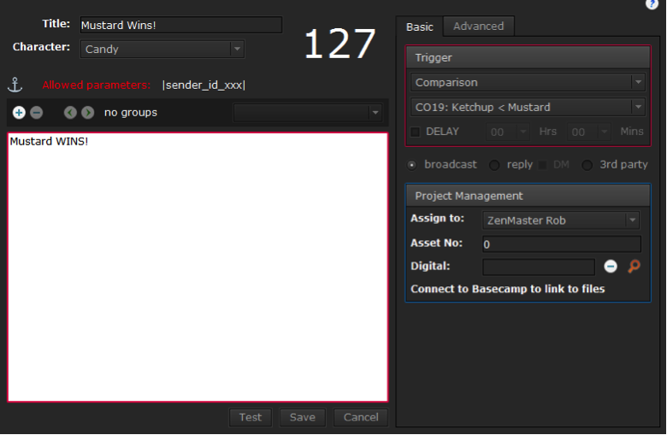Choose the 3rd party radio option

point(587,165)
